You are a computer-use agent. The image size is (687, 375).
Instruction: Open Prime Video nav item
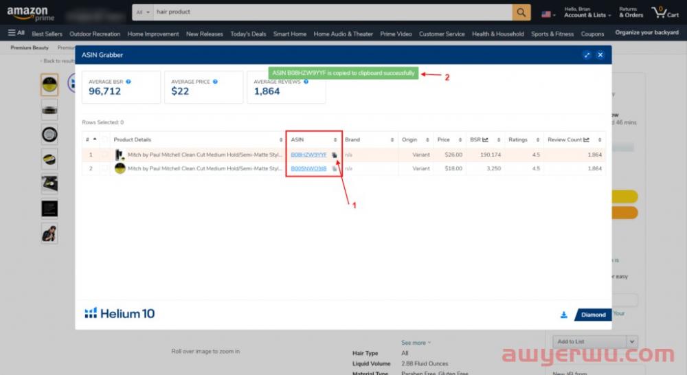[396, 34]
